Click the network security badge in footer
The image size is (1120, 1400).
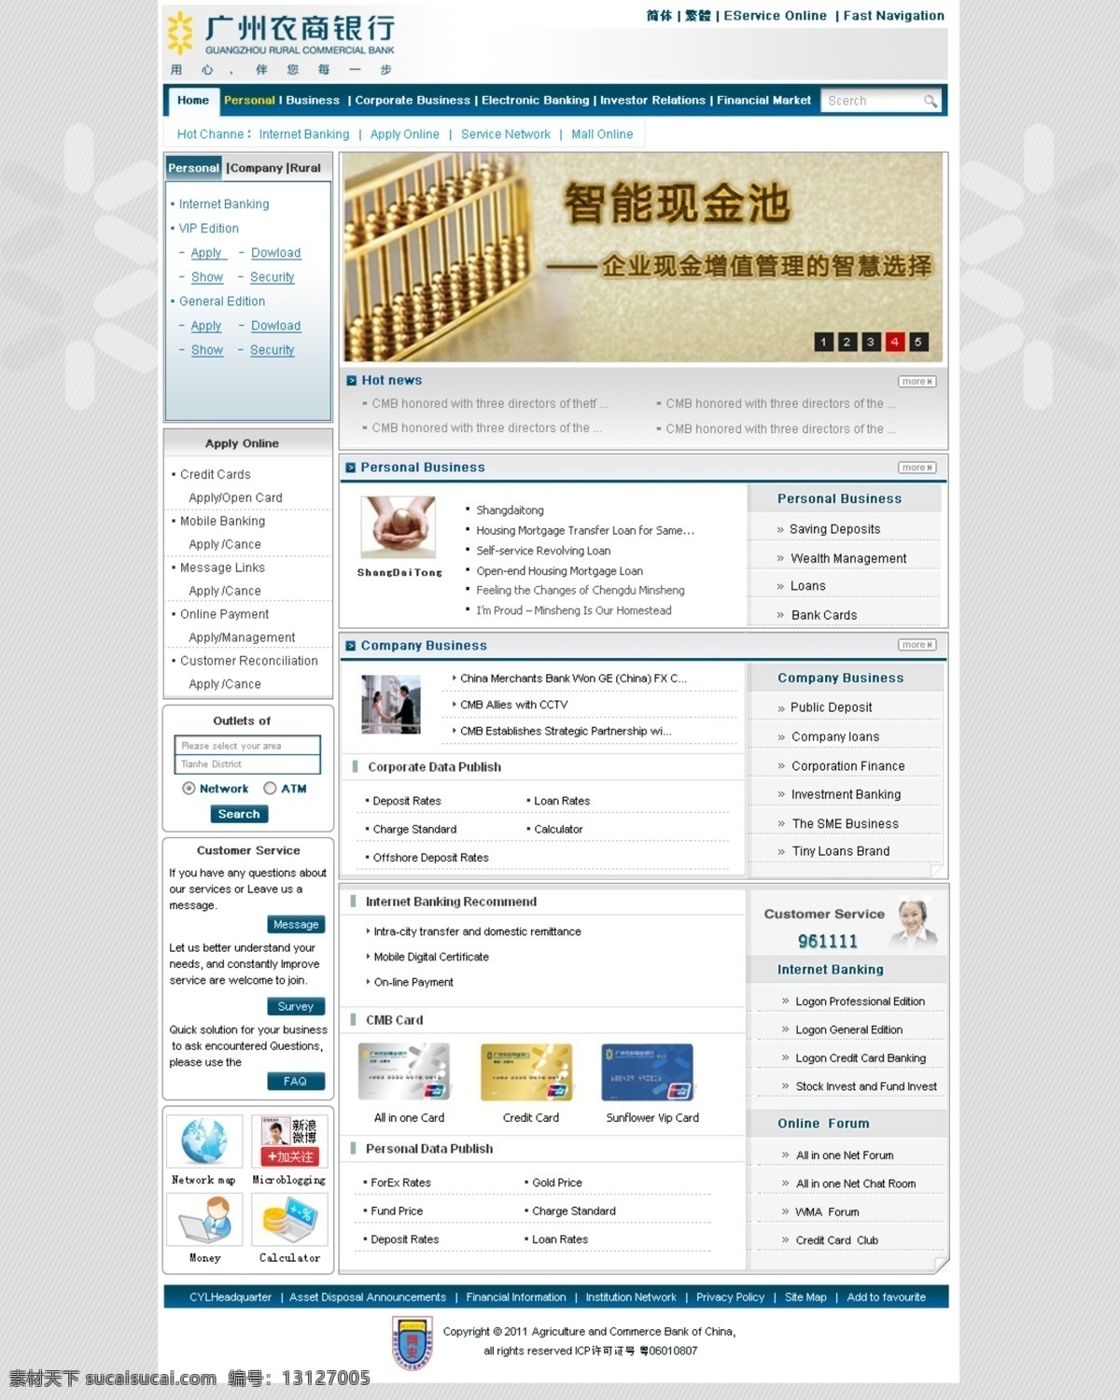(x=412, y=1342)
